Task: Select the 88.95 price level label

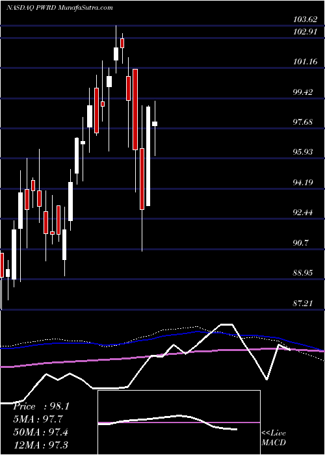Action: [x=303, y=273]
